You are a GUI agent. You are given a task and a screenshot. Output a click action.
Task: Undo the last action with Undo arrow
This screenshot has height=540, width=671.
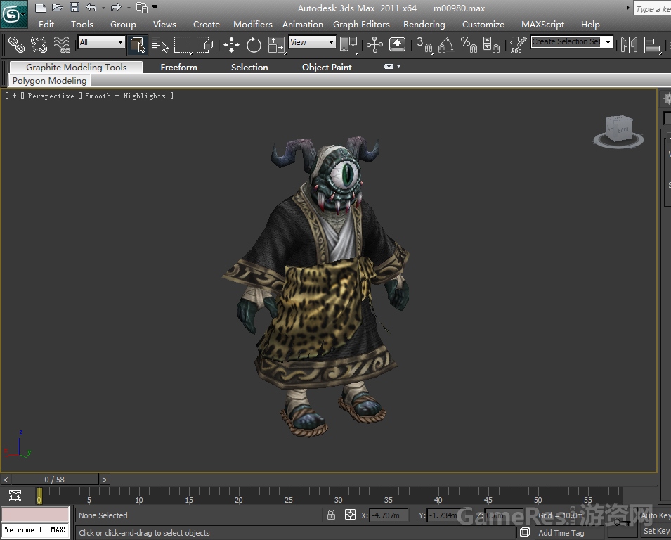point(91,7)
